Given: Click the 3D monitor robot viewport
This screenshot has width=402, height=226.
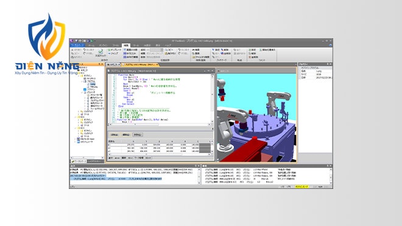Looking at the screenshot, I should point(256,118).
